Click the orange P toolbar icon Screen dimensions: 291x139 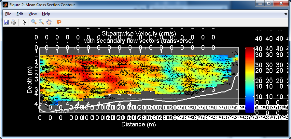[x=59, y=22]
